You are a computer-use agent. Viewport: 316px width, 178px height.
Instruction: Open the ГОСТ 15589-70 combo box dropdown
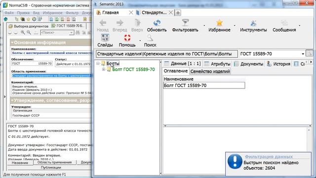[303, 54]
